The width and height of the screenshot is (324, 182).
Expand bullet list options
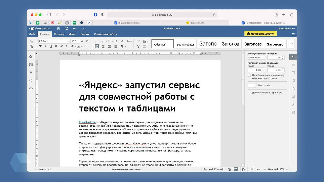tap(100, 41)
